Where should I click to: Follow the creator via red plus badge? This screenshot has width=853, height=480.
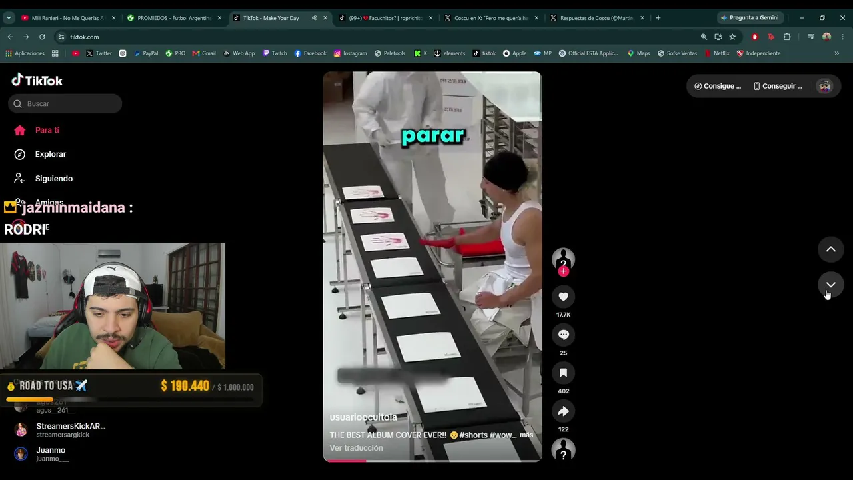pos(564,271)
